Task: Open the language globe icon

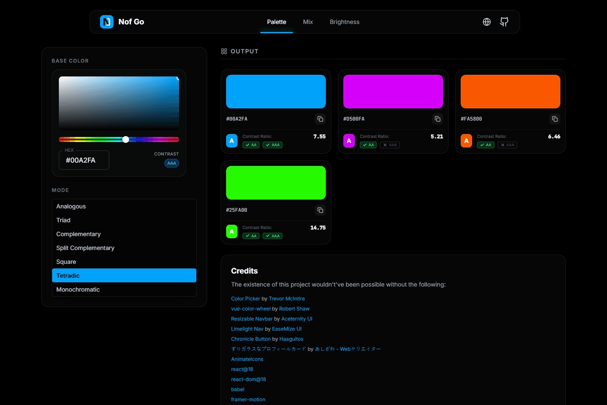Action: 487,22
